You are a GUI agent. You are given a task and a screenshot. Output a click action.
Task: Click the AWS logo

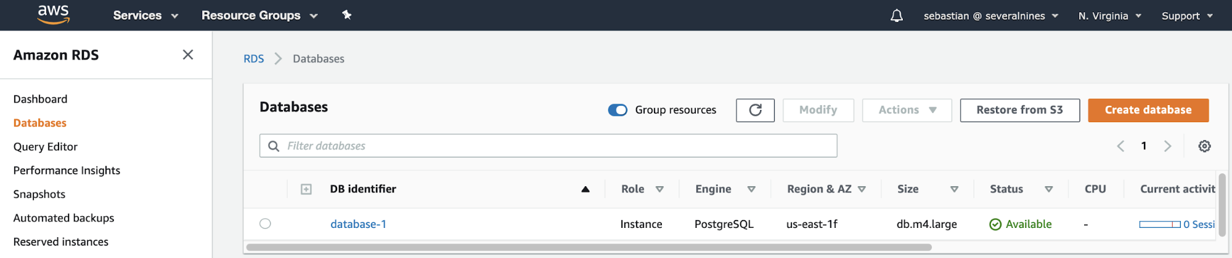54,14
